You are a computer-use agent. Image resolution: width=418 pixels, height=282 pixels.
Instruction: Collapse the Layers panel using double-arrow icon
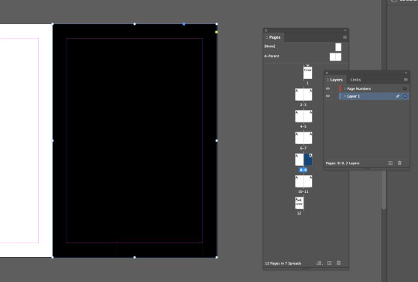[406, 73]
